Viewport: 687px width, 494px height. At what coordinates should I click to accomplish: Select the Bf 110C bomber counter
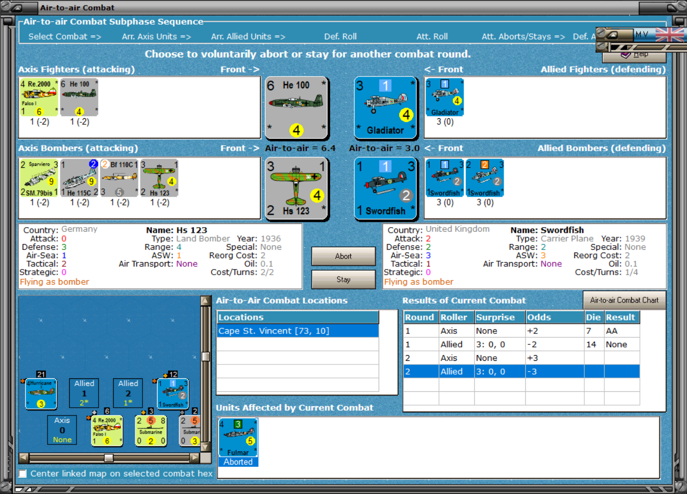tap(119, 178)
